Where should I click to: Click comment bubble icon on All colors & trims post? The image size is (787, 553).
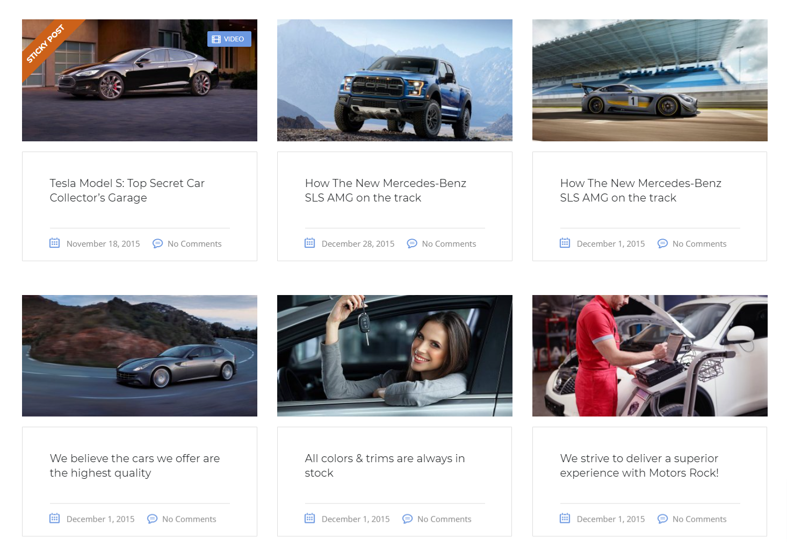(408, 519)
